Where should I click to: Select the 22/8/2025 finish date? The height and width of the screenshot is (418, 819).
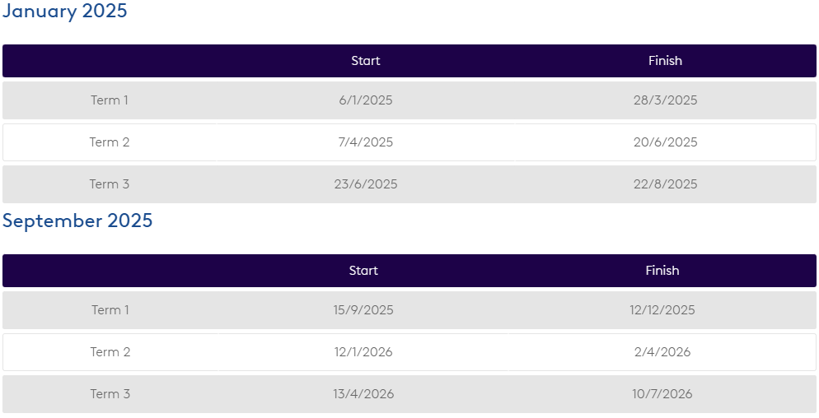coord(665,184)
